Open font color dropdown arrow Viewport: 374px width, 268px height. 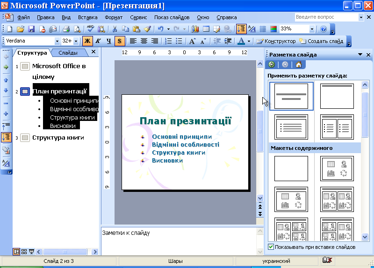pos(249,41)
